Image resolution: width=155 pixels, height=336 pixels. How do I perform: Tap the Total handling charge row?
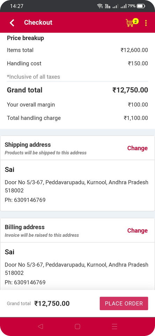click(77, 118)
